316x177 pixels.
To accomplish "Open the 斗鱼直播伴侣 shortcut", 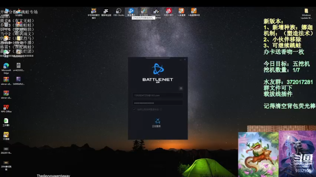I will click(194, 12).
